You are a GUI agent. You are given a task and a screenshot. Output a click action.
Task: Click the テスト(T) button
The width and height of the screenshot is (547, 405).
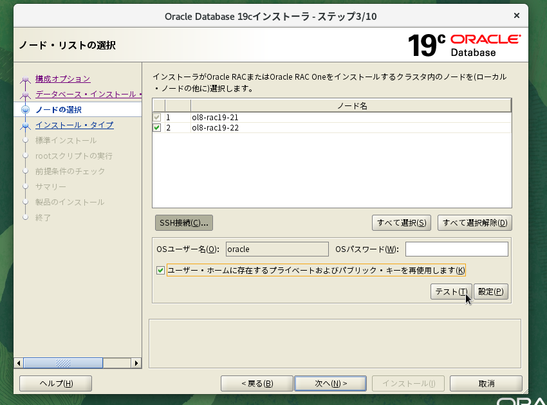coord(451,292)
